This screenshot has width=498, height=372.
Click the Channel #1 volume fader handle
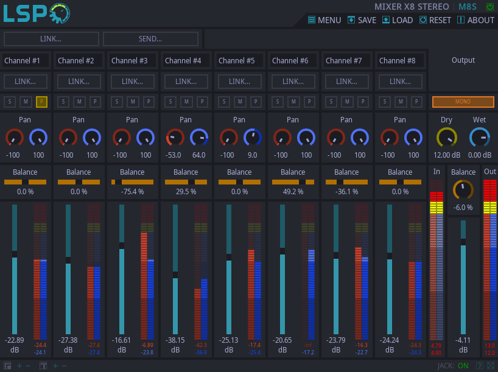(x=15, y=254)
